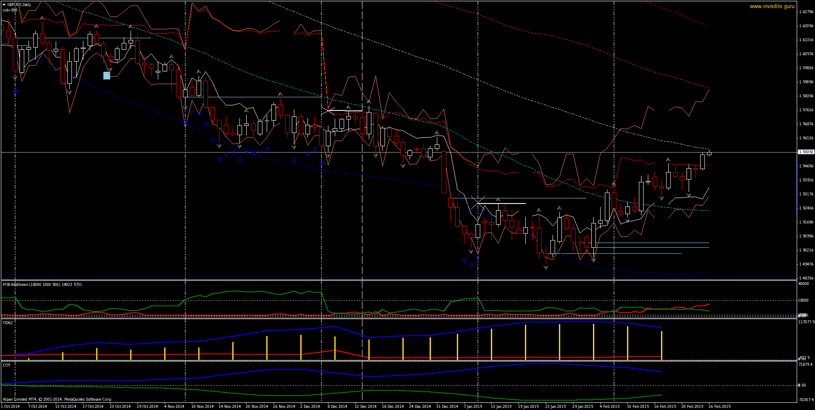Click price scale value 1.54656

pyautogui.click(x=806, y=166)
